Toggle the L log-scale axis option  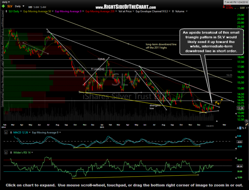[240, 128]
